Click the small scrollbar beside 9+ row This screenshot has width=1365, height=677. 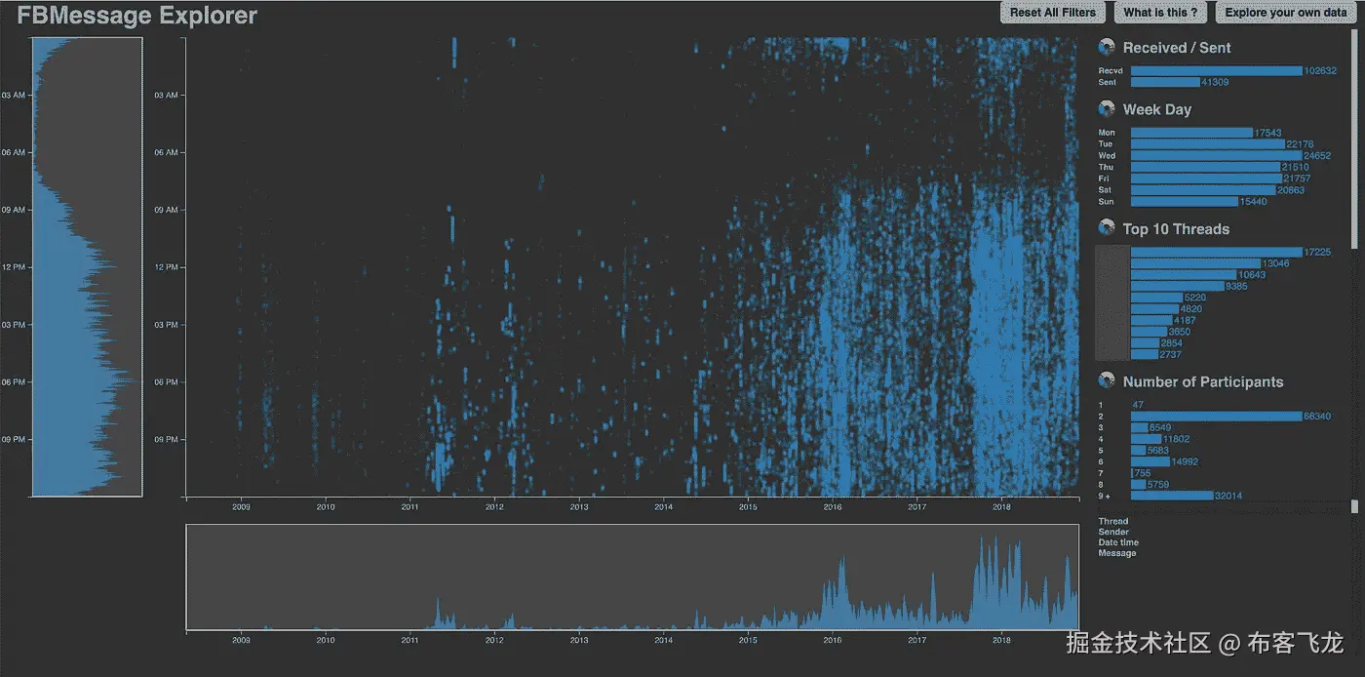[x=1354, y=506]
